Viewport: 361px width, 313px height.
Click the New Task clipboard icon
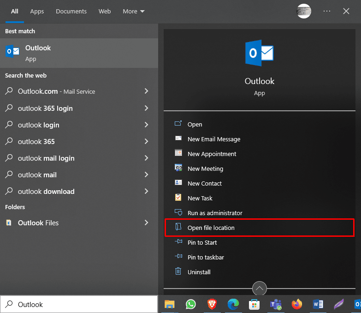(178, 197)
